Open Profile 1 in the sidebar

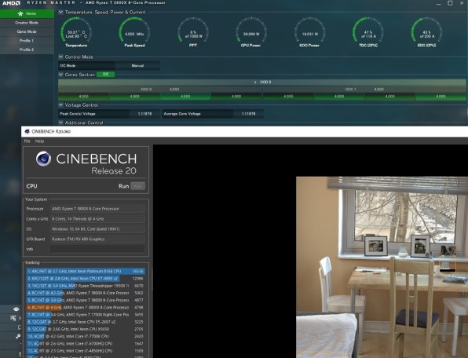(x=27, y=41)
